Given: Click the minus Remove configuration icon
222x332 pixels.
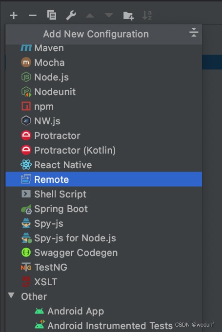Looking at the screenshot, I should (x=33, y=16).
